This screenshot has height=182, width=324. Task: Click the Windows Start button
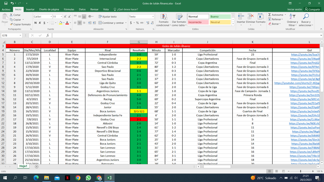point(5,178)
